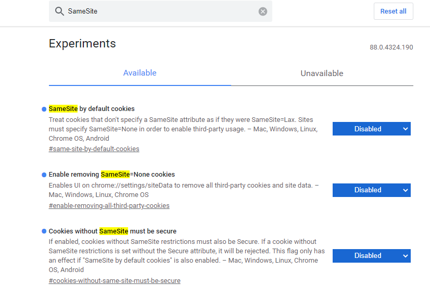Open the #same-site-by-default-cookies link
This screenshot has width=430, height=296.
[94, 149]
